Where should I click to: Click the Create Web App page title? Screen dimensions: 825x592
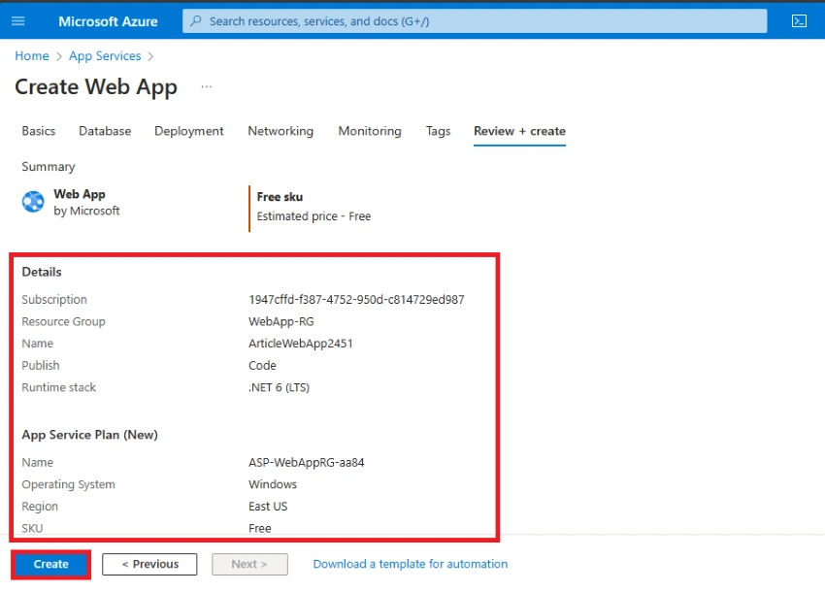click(x=96, y=87)
